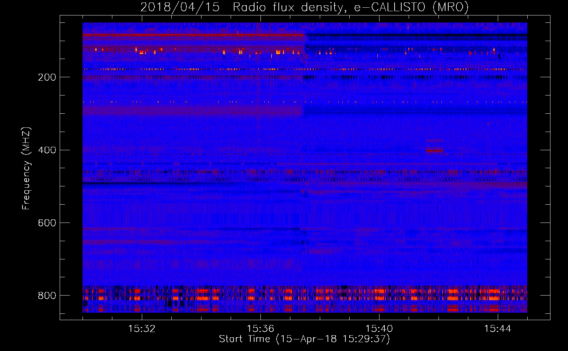The image size is (568, 351).
Task: Click the 15:36 time tick label
Action: tap(260, 329)
